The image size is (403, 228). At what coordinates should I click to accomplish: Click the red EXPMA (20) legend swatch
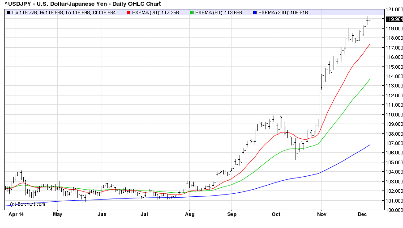pyautogui.click(x=129, y=12)
